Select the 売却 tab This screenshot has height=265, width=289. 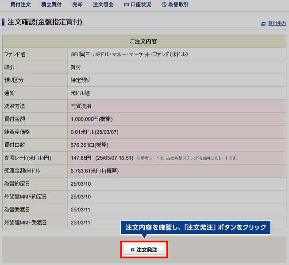77,4
